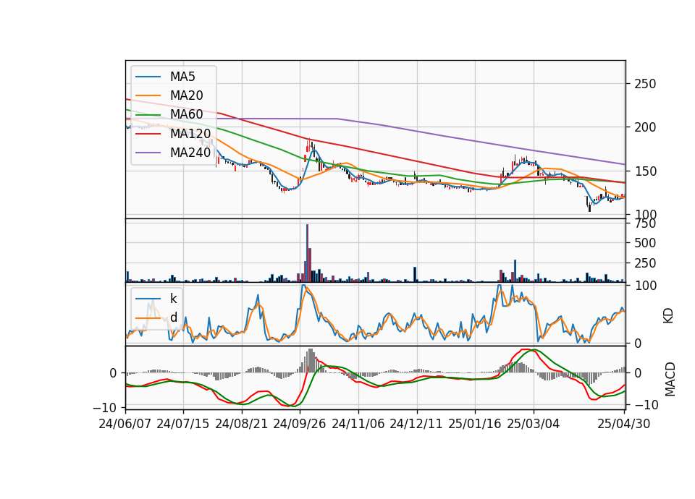Click the tallest volume bar near 24/09/26

307,253
